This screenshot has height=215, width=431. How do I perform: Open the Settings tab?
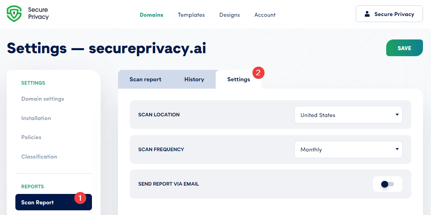238,79
